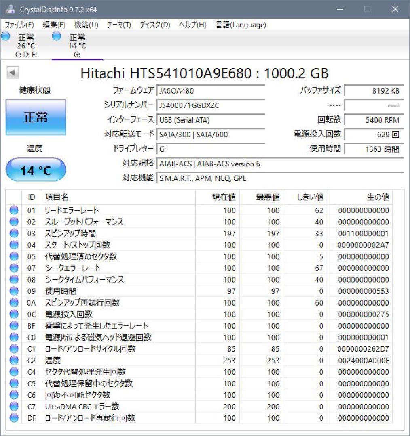Image resolution: width=410 pixels, height=436 pixels.
Task: Click the health status dot for drive G:
Action: point(56,36)
